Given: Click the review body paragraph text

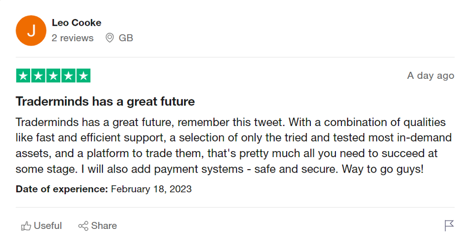Looking at the screenshot, I should pyautogui.click(x=231, y=146).
